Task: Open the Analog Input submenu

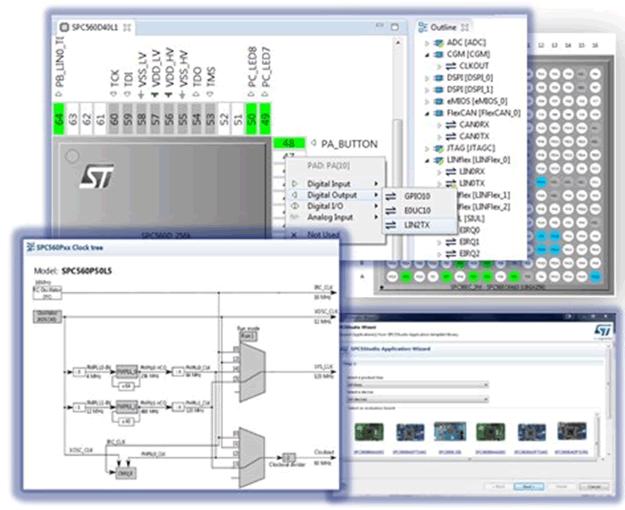Action: [x=335, y=217]
